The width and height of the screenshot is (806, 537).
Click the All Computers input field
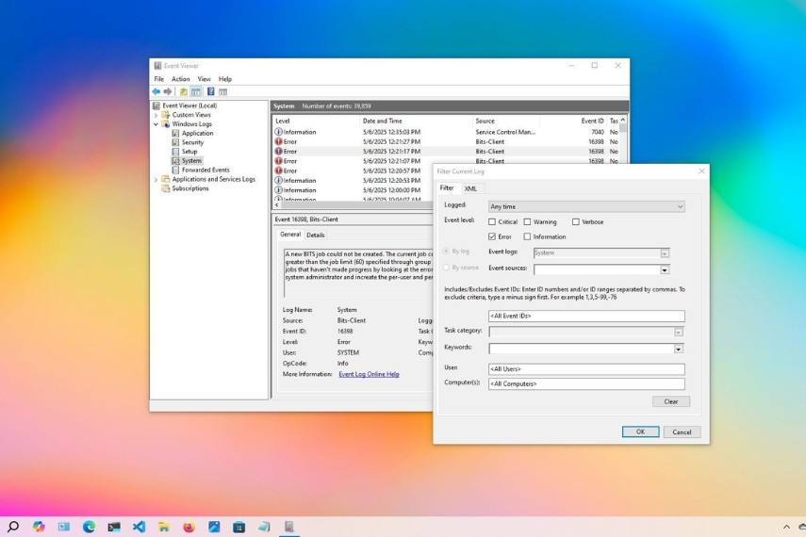click(x=586, y=383)
